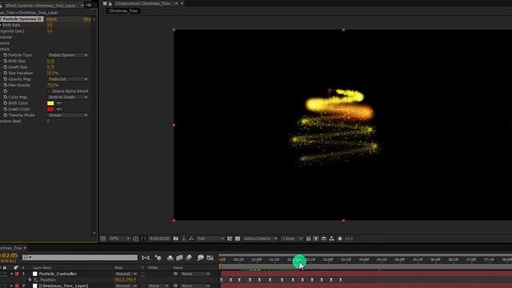Screen dimensions: 512x288
Task: Open the Effect Controls panel menu
Action: pyautogui.click(x=89, y=6)
